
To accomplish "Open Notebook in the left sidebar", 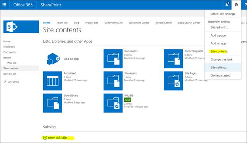I will 9,47.
